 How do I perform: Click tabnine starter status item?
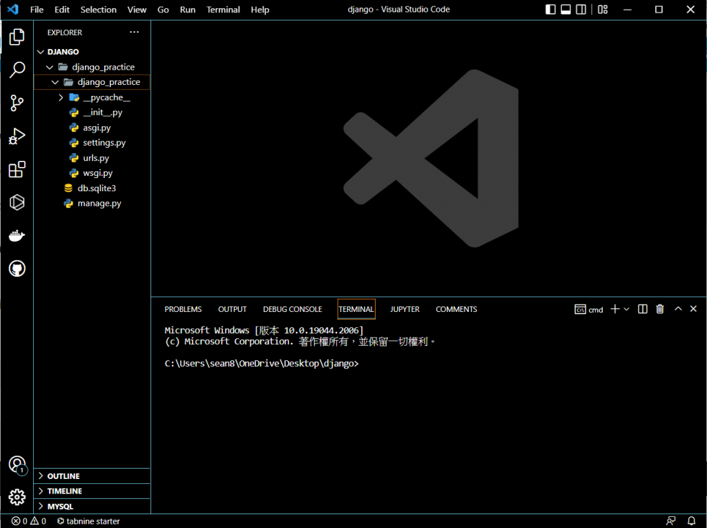coord(88,521)
